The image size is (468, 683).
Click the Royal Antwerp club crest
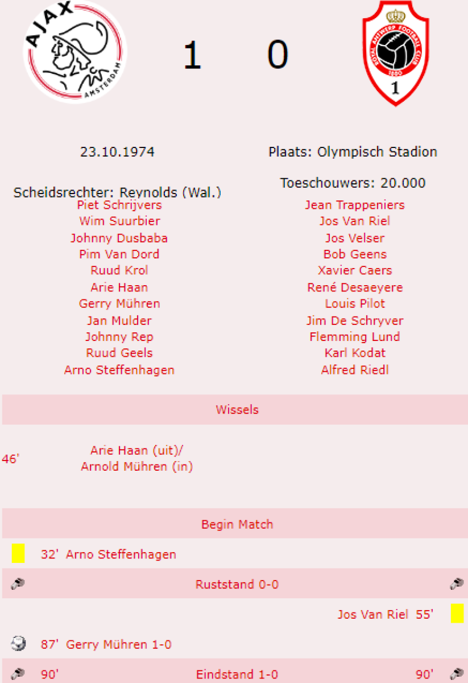395,54
